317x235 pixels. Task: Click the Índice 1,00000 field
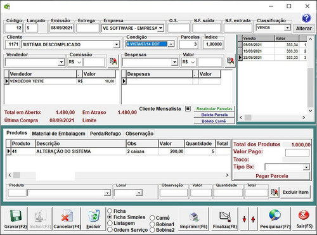(x=214, y=44)
